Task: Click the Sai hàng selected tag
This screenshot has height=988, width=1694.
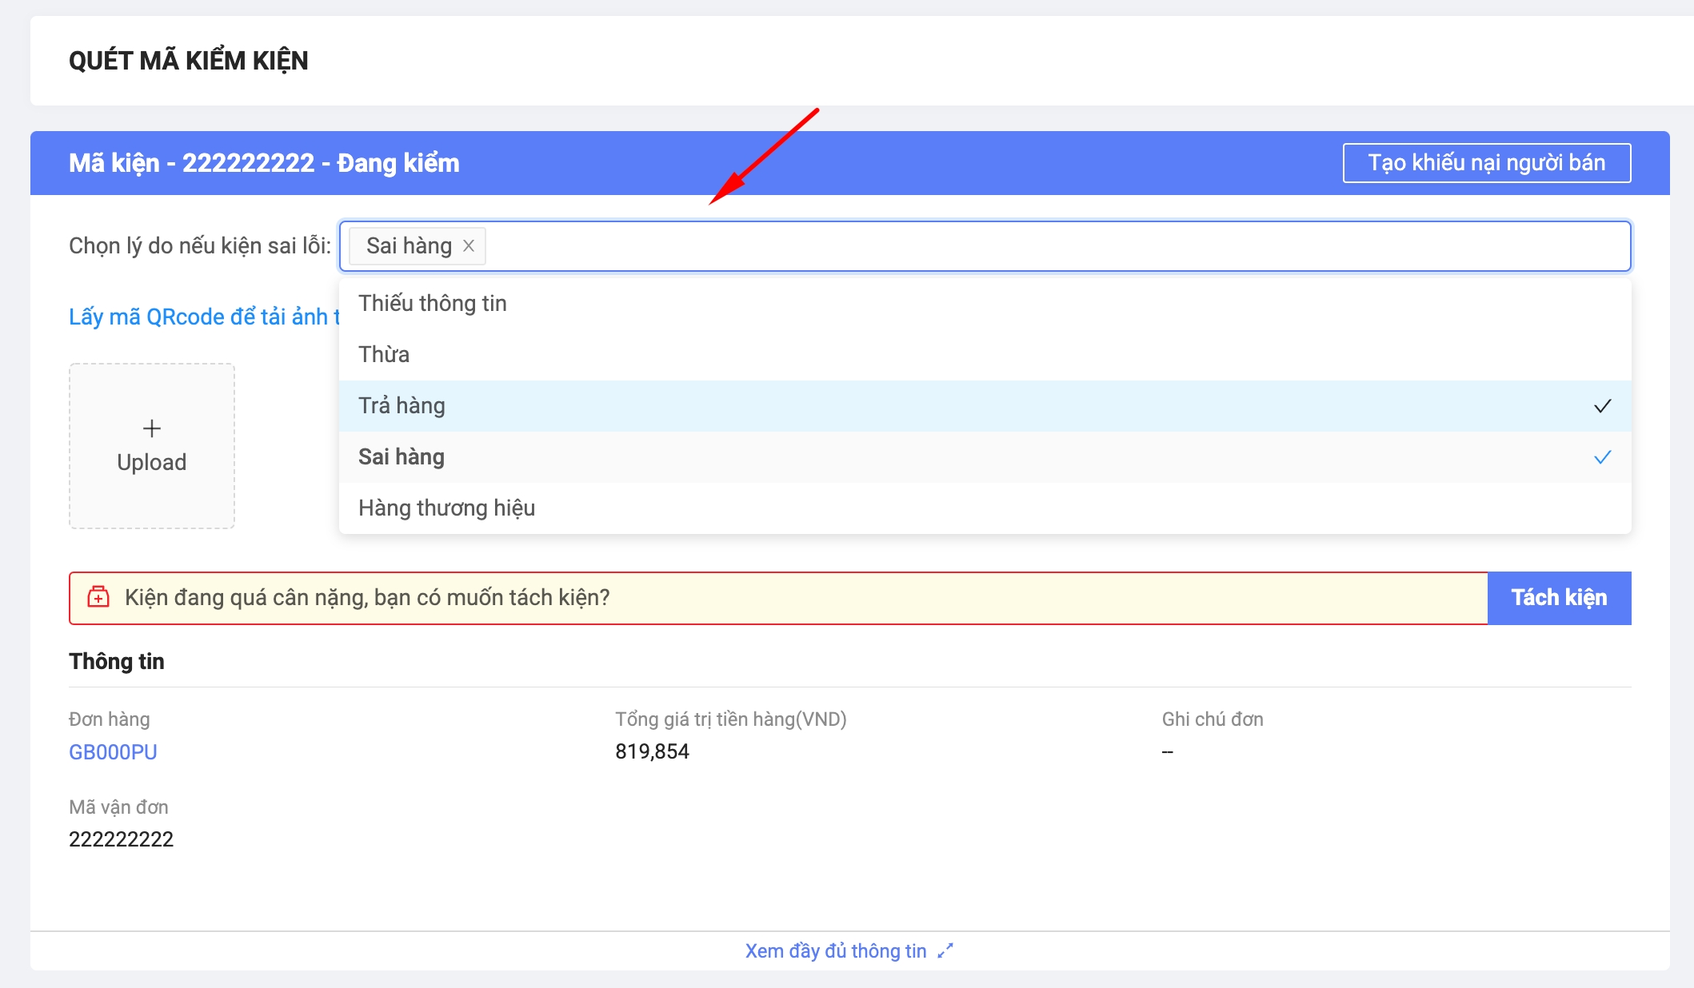Action: point(409,246)
